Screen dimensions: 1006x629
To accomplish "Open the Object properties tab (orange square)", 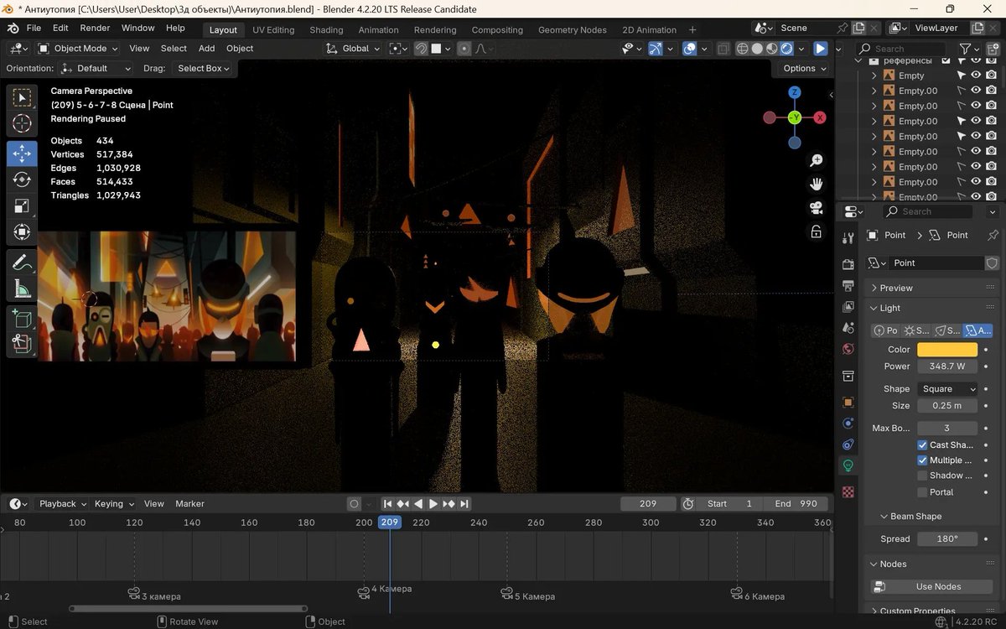I will click(848, 403).
